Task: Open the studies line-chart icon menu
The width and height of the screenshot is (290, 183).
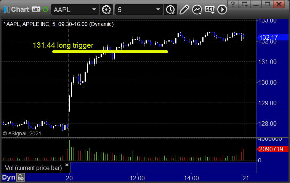Action: [197, 10]
